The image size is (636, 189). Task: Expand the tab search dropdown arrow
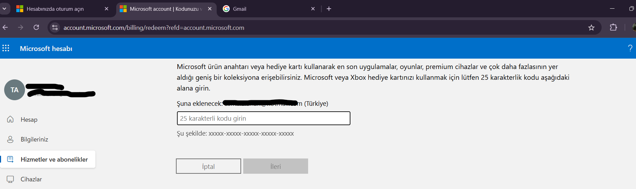click(x=5, y=9)
